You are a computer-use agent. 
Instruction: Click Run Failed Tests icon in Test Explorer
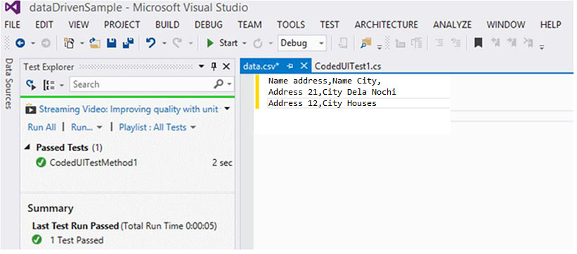tap(32, 85)
